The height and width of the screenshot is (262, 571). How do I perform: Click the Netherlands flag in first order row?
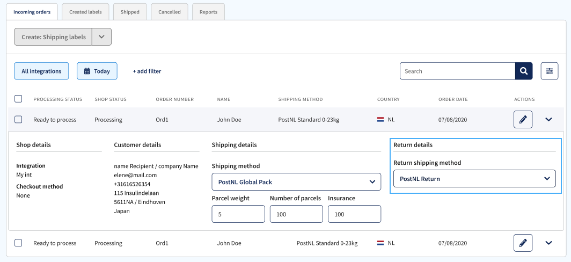click(x=380, y=120)
